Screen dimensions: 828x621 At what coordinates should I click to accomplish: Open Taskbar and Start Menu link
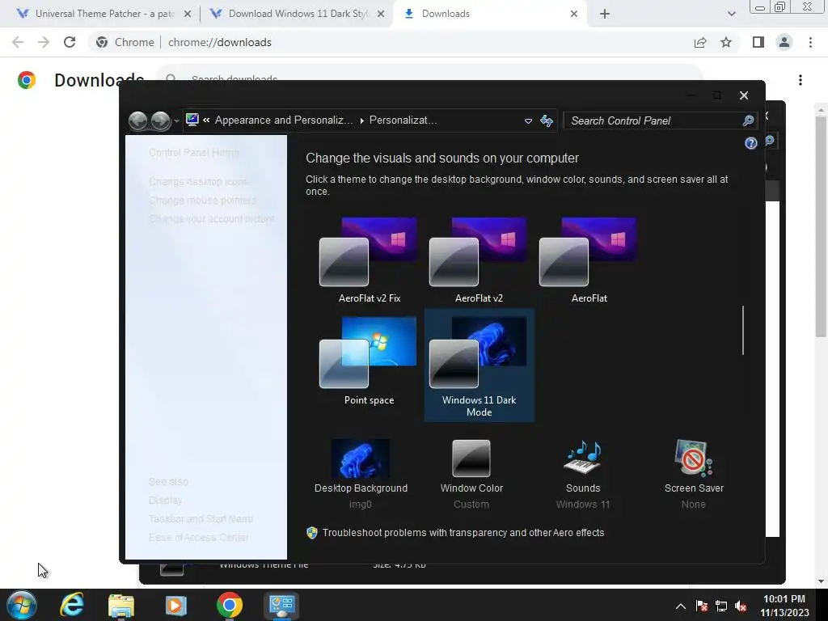click(x=201, y=519)
